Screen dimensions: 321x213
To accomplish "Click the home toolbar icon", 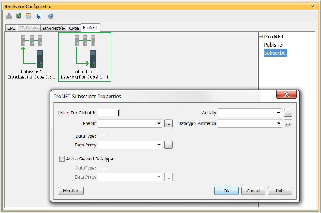I will coord(9,16).
